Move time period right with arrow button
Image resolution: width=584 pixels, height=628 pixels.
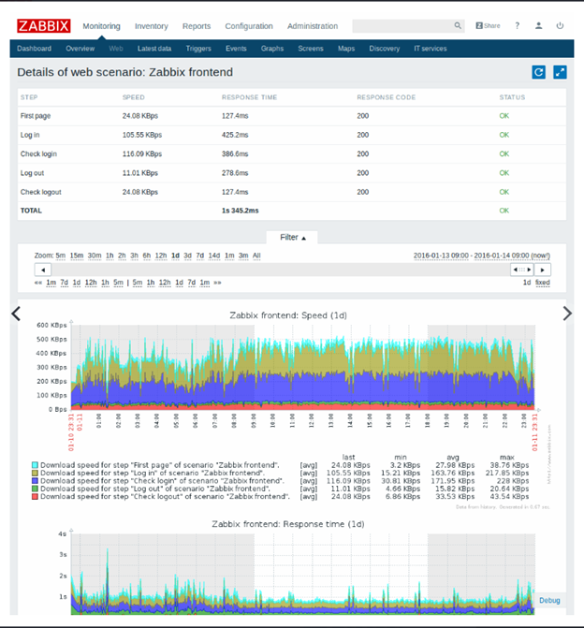tap(543, 270)
